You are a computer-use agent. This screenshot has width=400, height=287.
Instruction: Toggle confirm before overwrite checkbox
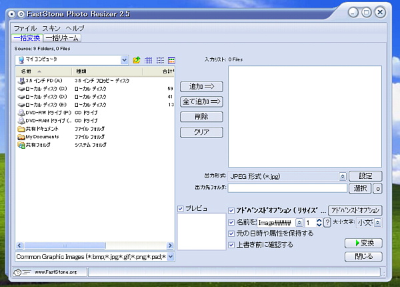pos(231,245)
